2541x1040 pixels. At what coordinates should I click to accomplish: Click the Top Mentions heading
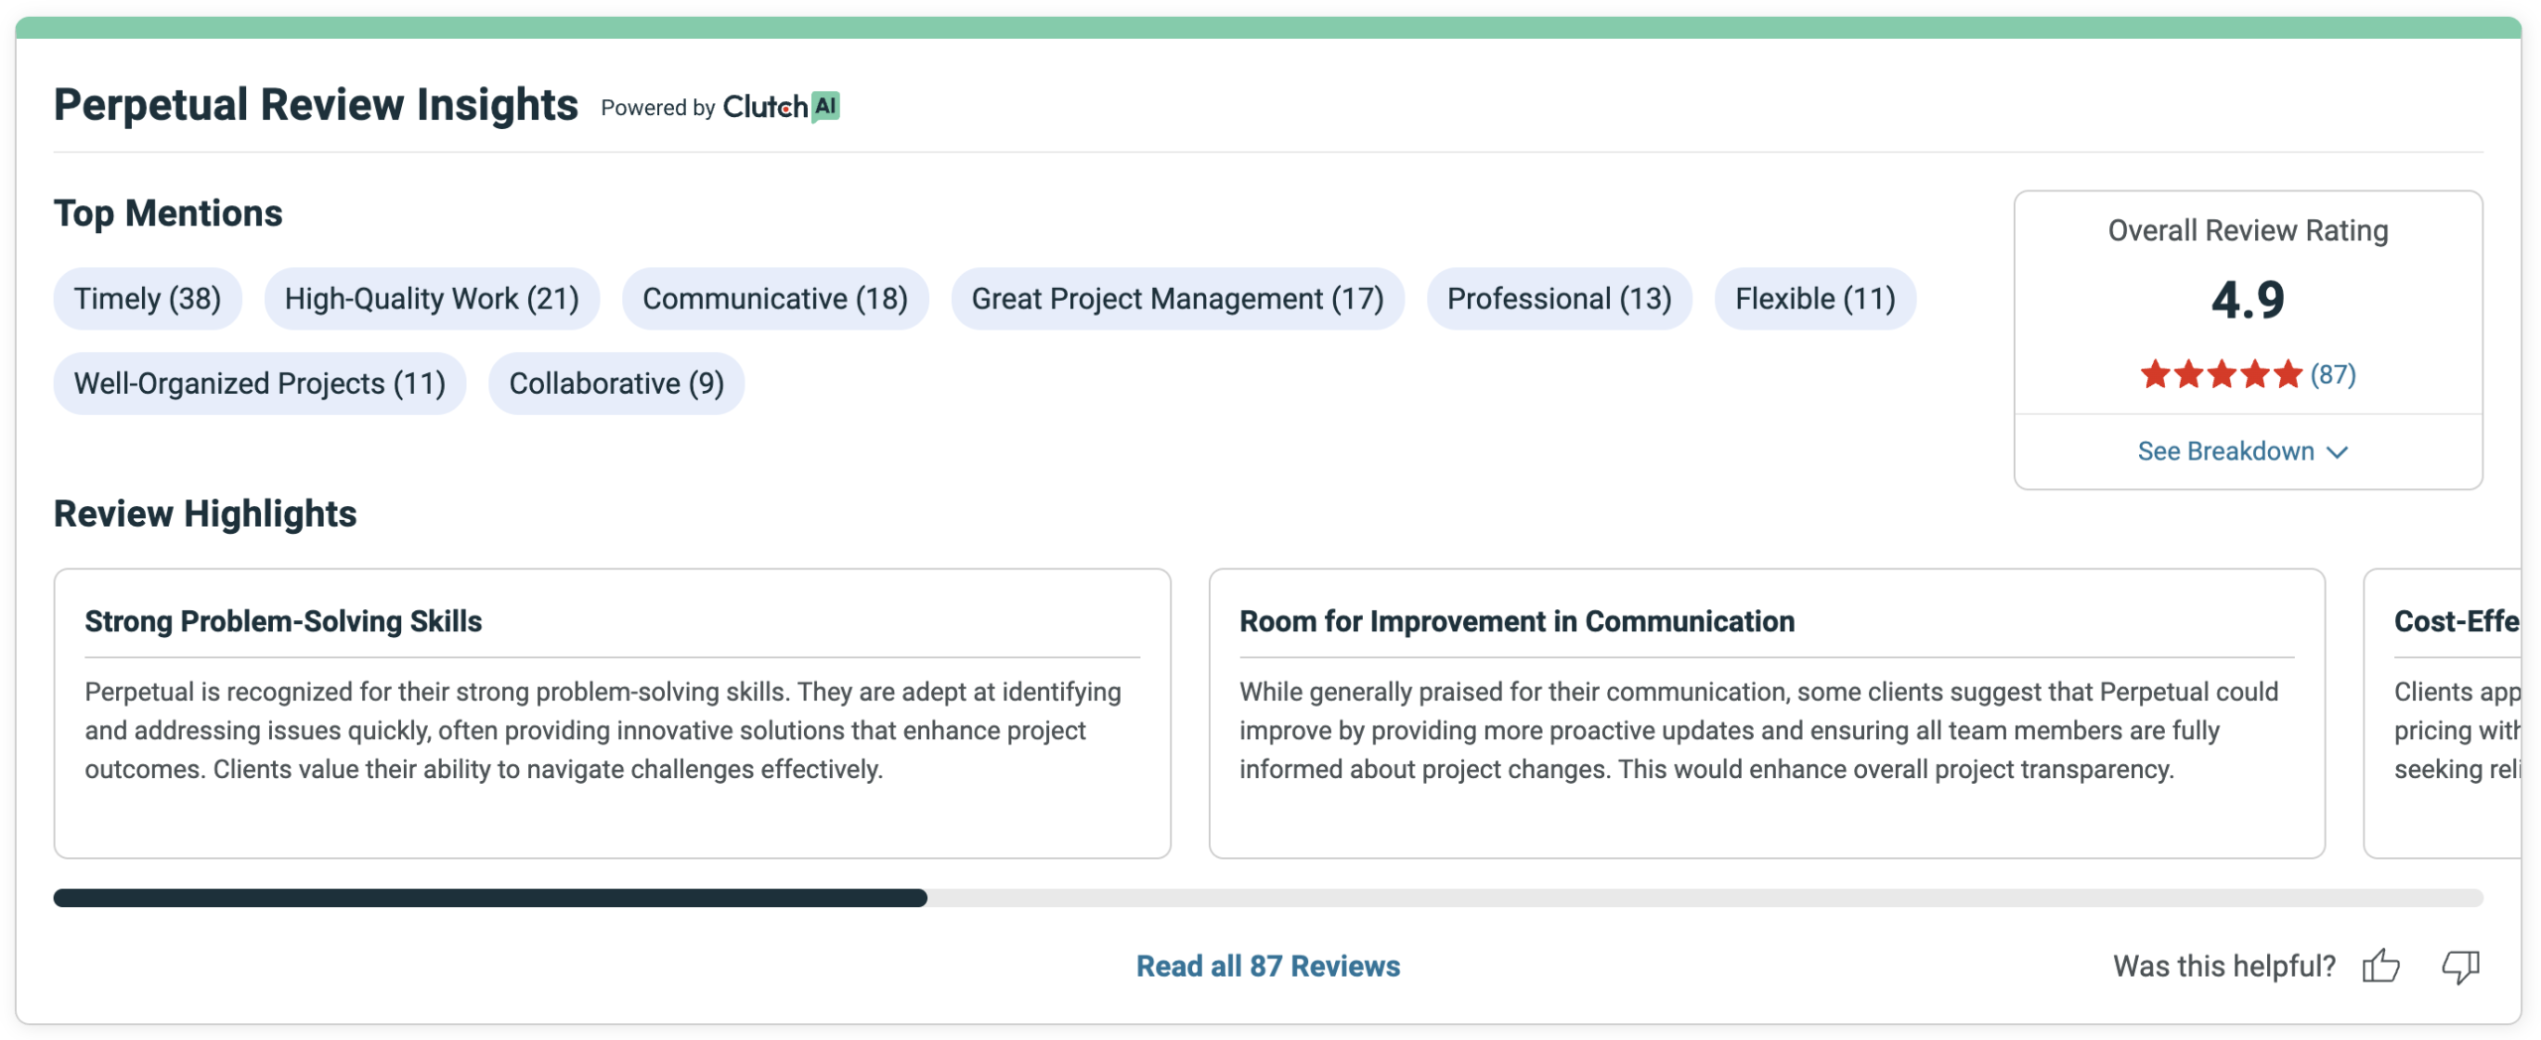click(168, 213)
